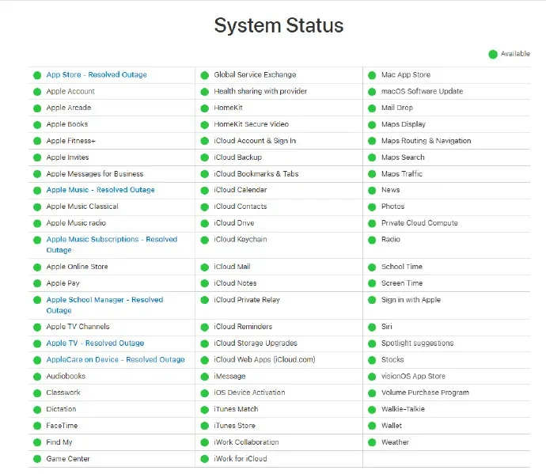The width and height of the screenshot is (546, 474).
Task: Click green status dot beside Apple Books
Action: pos(37,125)
